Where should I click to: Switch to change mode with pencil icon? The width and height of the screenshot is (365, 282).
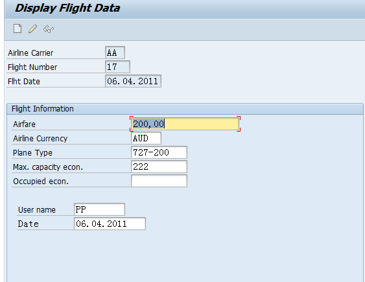[32, 29]
